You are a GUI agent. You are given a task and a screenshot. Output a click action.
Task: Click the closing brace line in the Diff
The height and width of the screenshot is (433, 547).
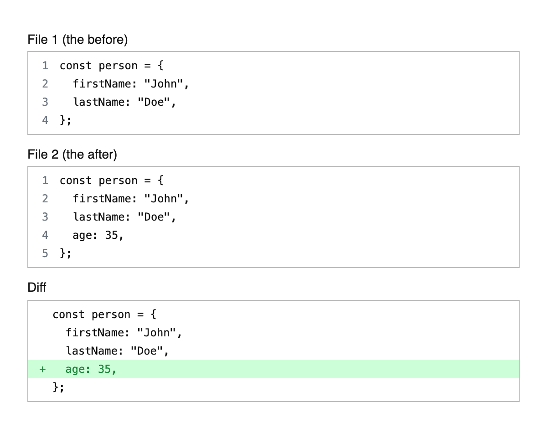pyautogui.click(x=59, y=387)
